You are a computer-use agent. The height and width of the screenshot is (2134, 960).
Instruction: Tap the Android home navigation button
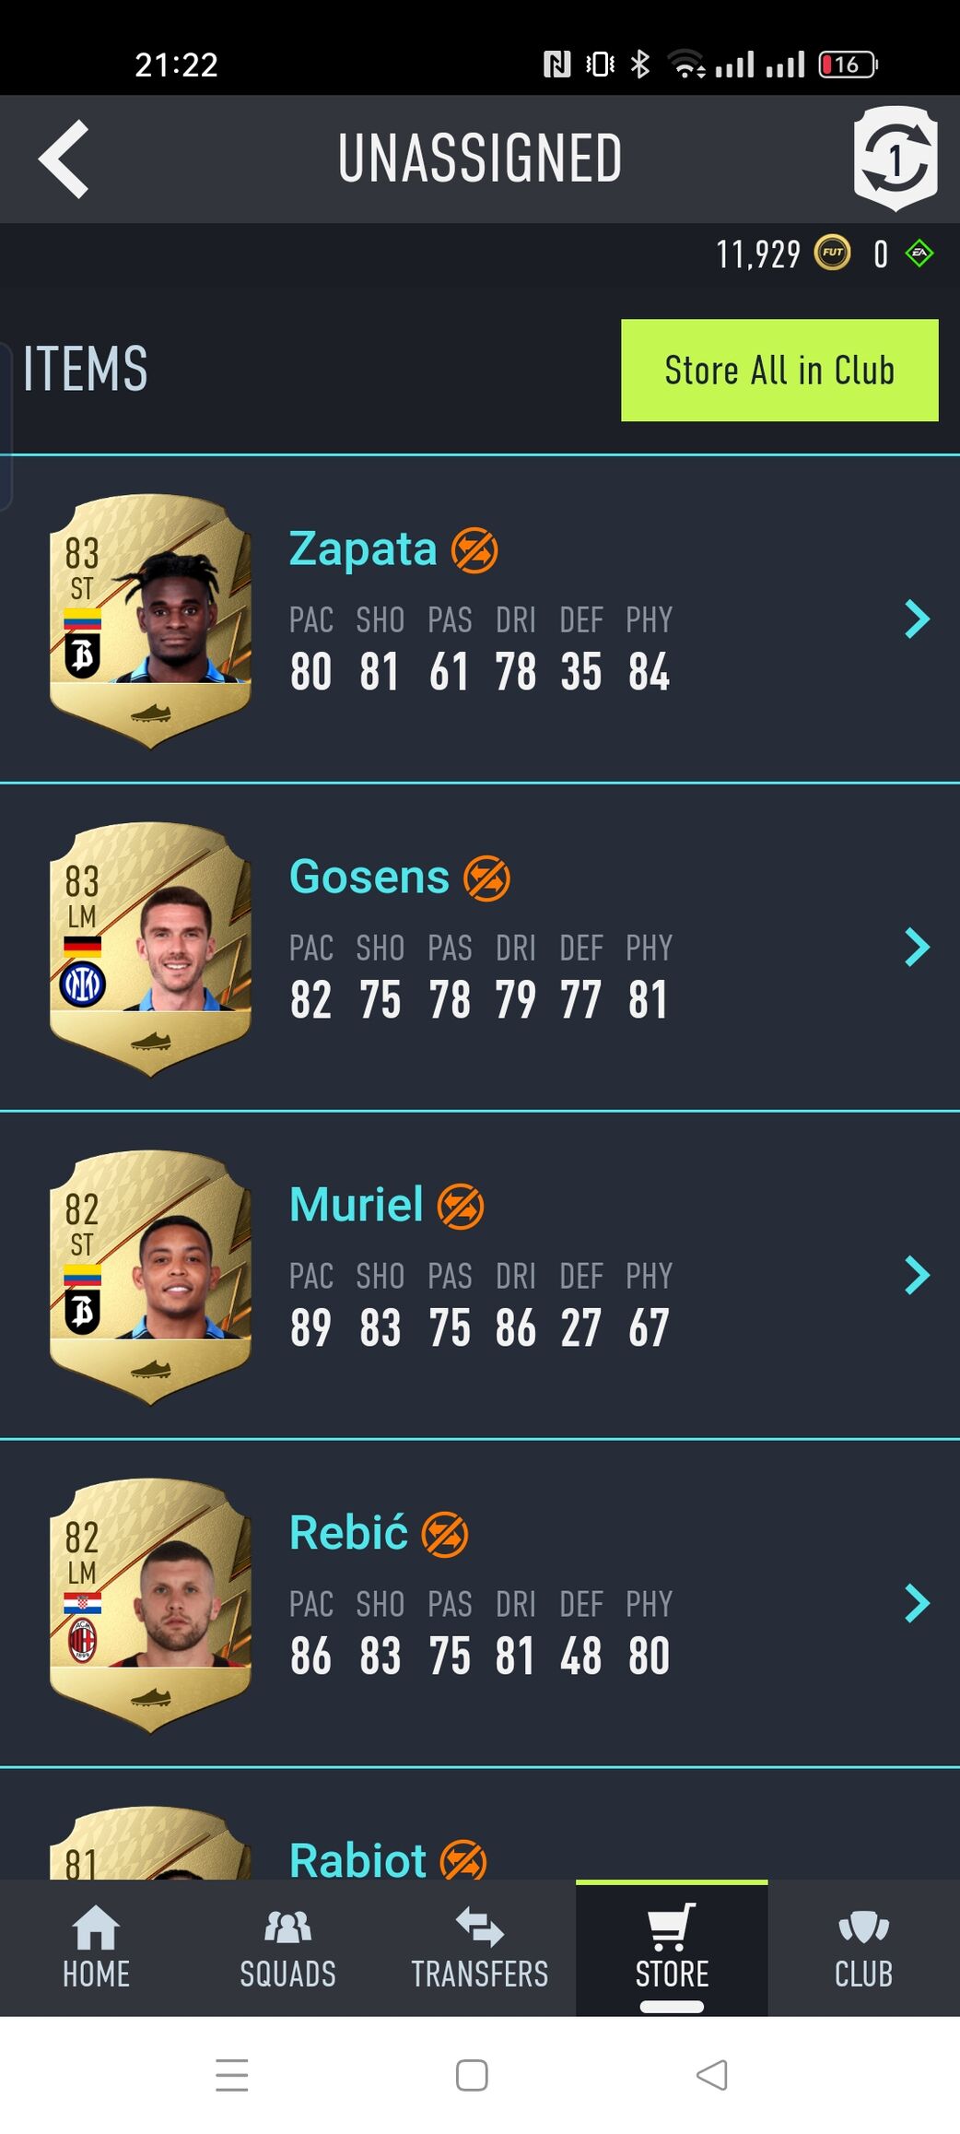472,2075
